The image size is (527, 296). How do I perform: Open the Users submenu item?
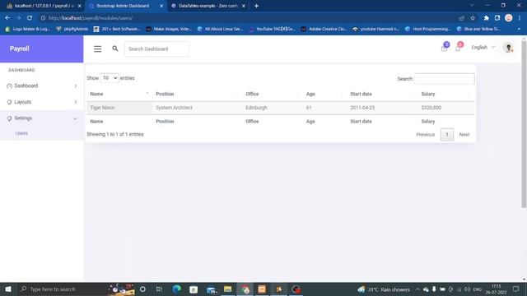(x=21, y=133)
